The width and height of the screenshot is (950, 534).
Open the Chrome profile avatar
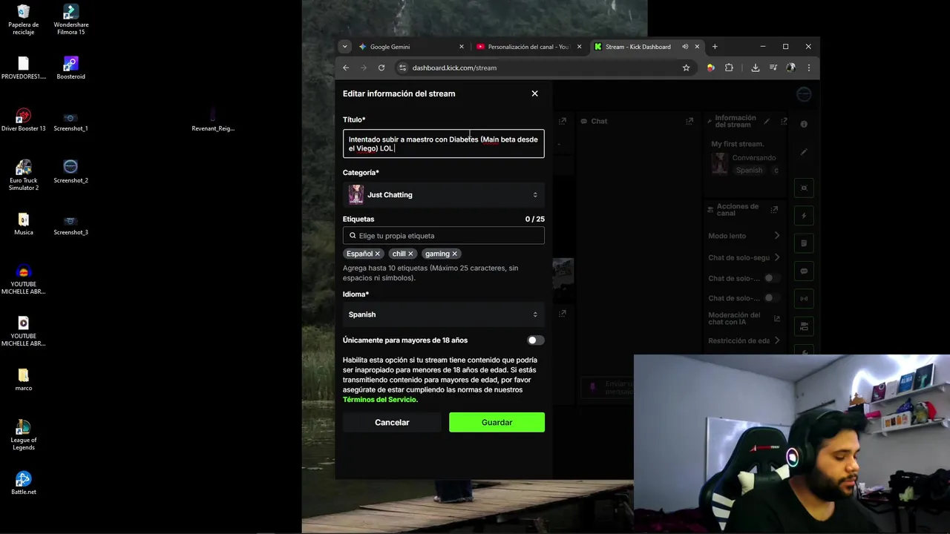click(x=791, y=67)
